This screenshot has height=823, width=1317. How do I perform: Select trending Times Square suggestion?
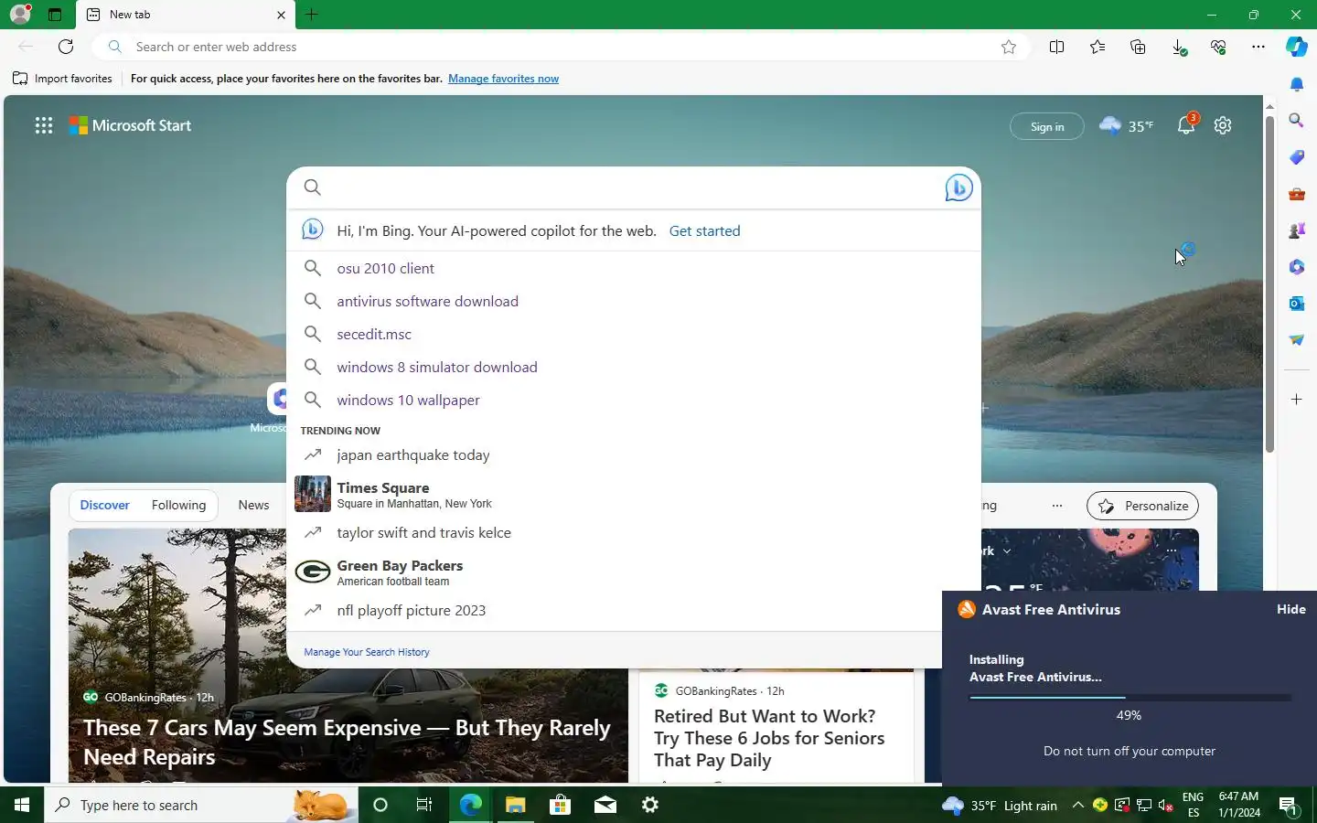[x=633, y=494]
